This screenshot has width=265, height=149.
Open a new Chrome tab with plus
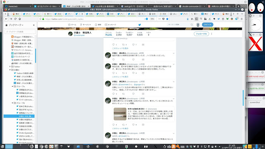[x=238, y=6]
